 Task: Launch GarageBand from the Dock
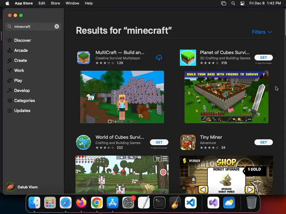[x=175, y=203]
